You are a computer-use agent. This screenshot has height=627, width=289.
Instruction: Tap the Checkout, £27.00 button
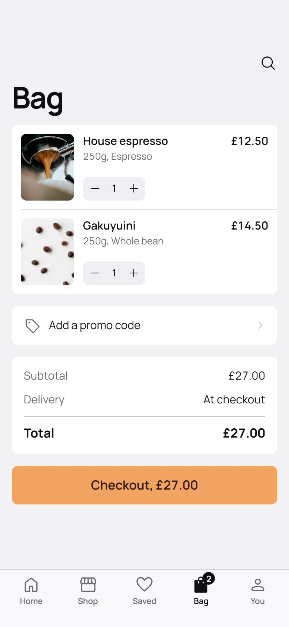pos(144,485)
